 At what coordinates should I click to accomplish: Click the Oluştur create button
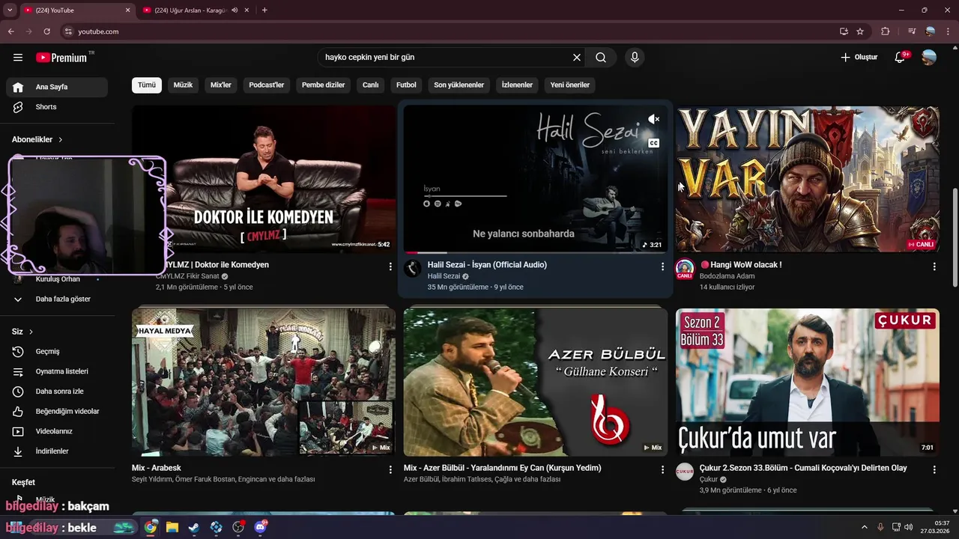pyautogui.click(x=859, y=58)
